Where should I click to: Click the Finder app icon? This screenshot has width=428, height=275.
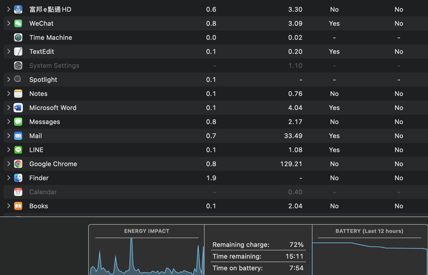18,177
